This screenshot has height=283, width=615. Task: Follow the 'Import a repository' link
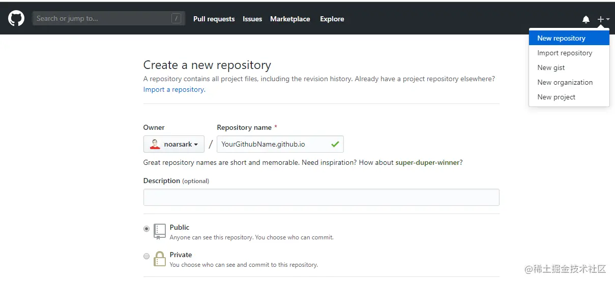pos(174,89)
